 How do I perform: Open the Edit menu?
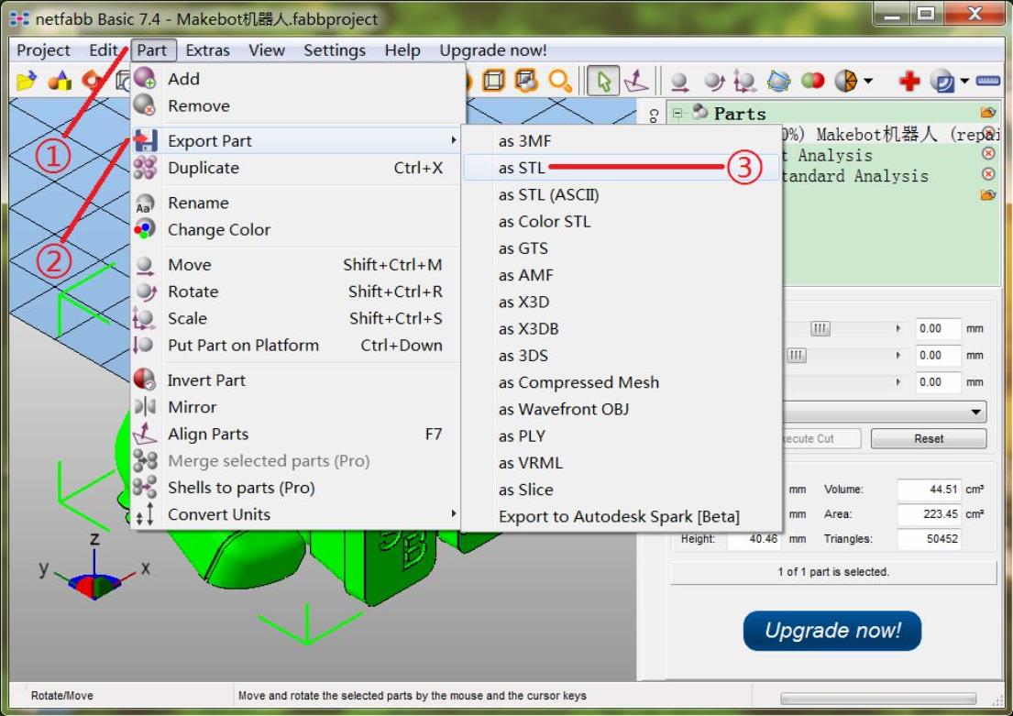tap(104, 50)
